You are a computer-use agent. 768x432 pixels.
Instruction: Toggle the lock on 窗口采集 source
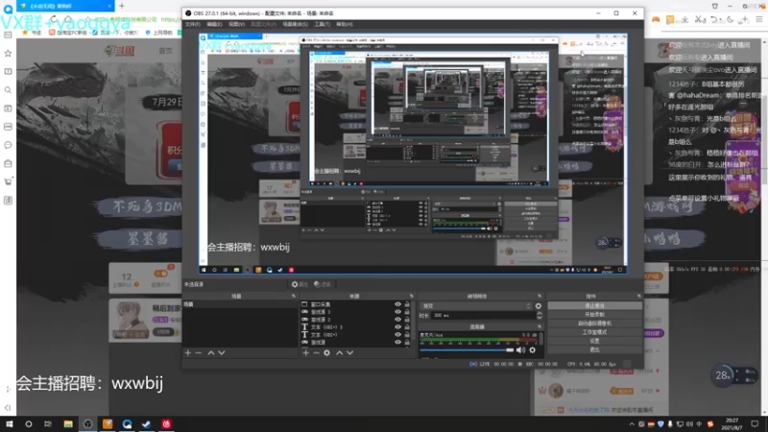407,304
